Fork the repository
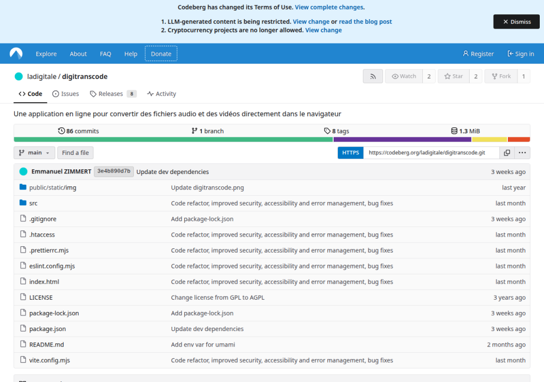 click(x=501, y=76)
